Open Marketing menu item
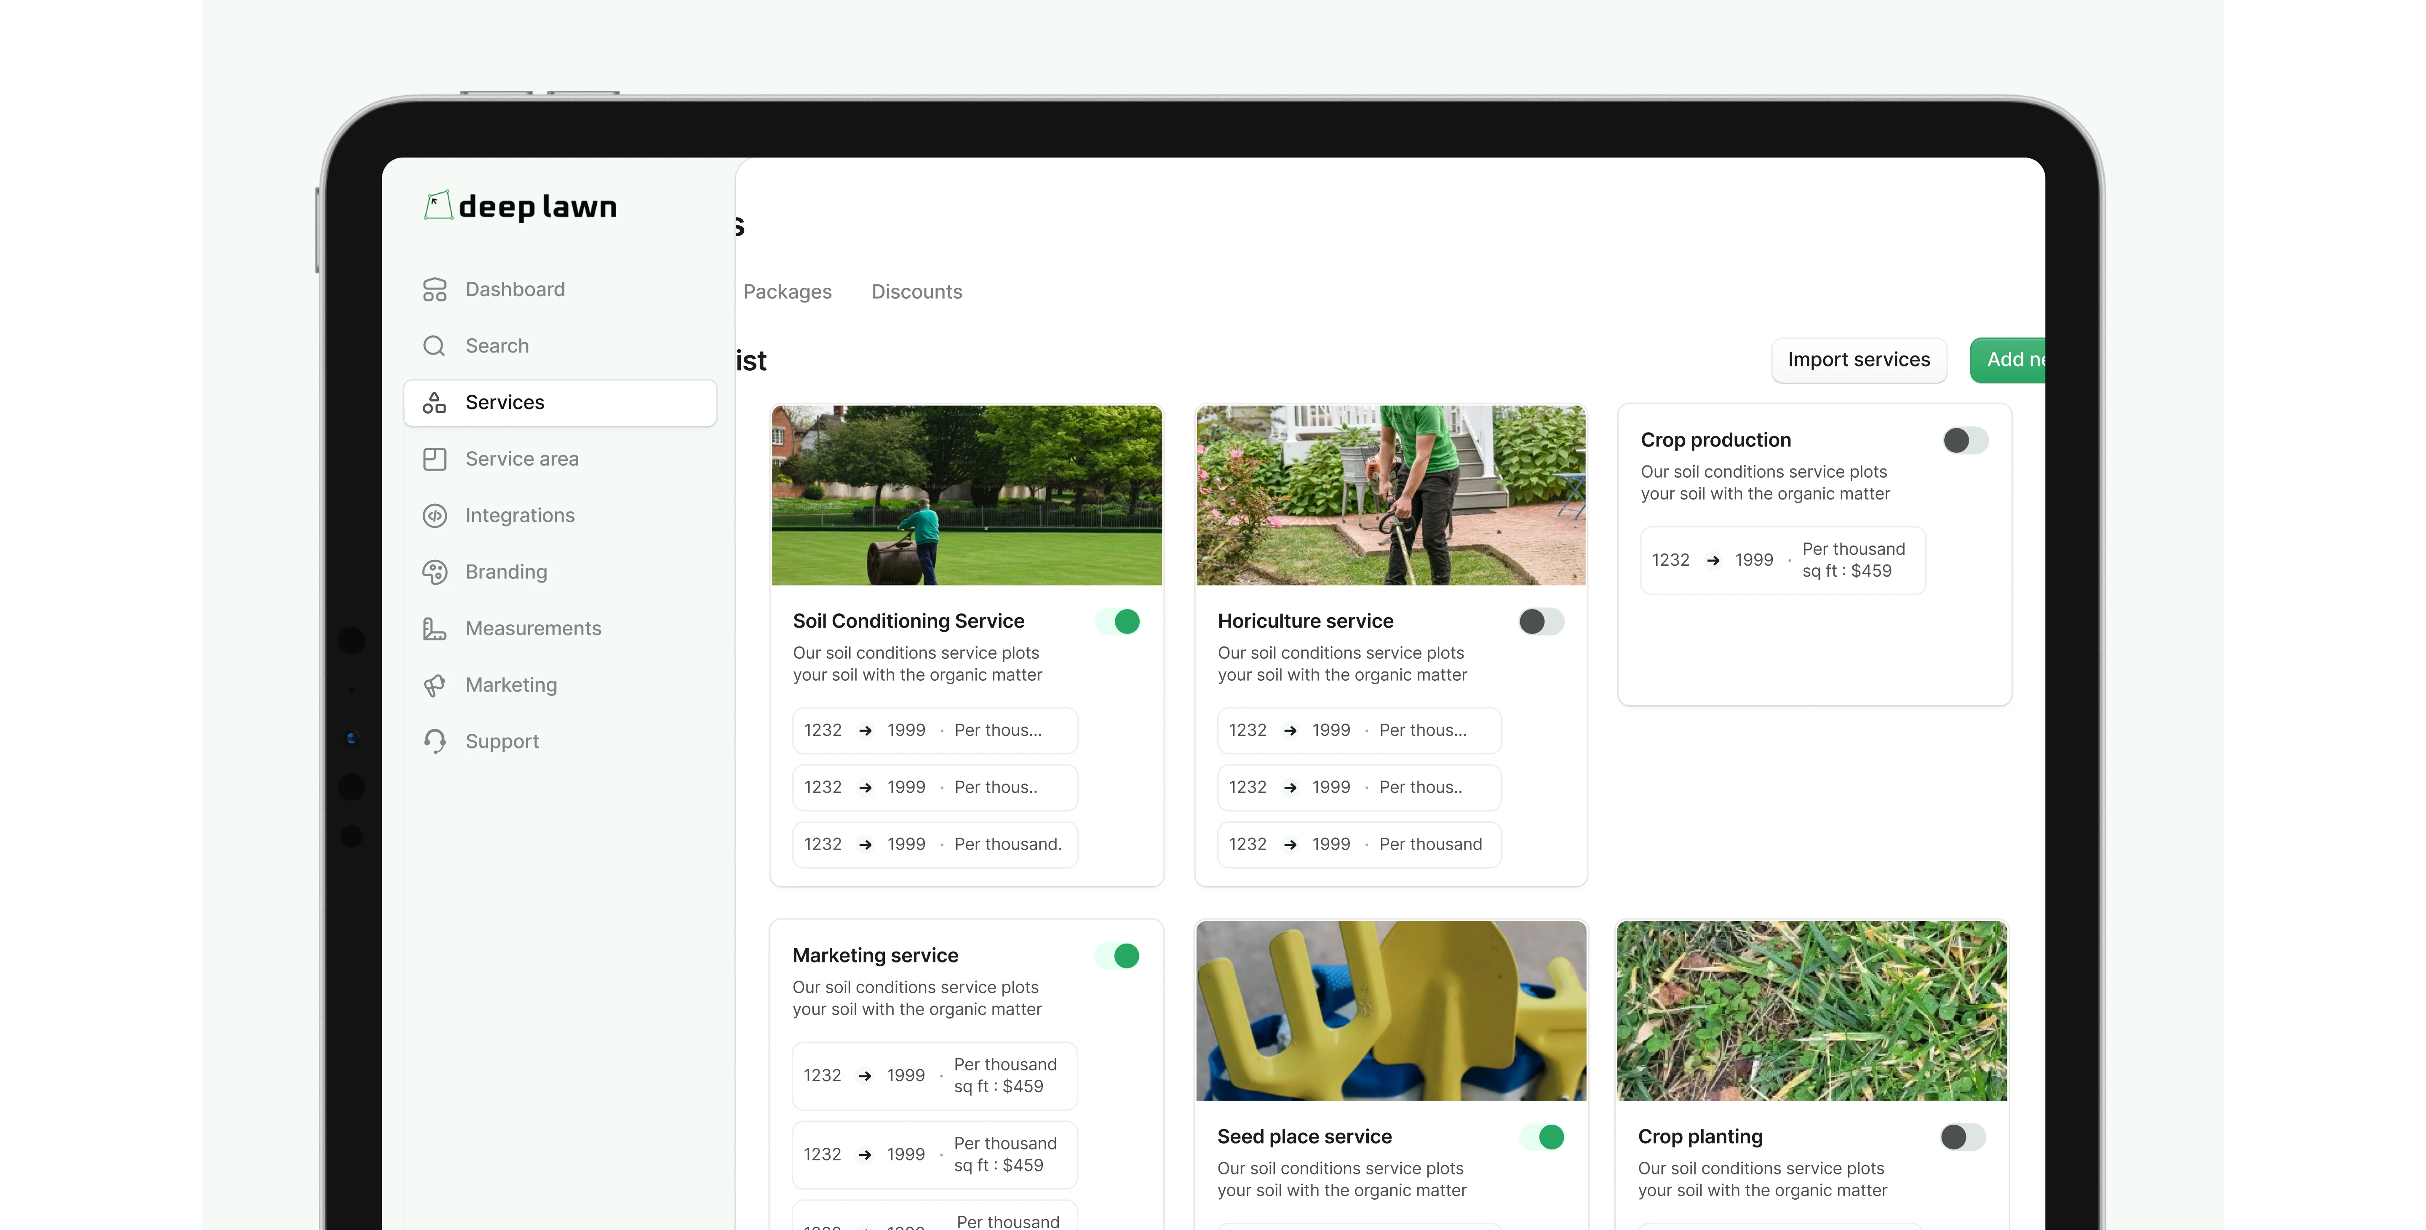This screenshot has width=2426, height=1230. 560,685
